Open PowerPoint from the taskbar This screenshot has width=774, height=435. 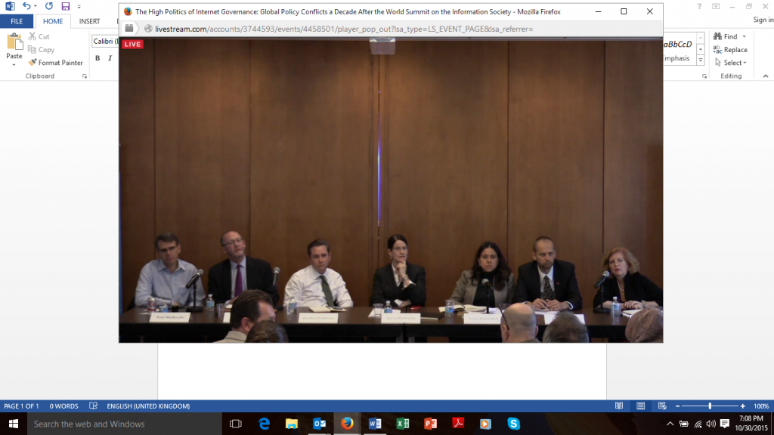(430, 423)
